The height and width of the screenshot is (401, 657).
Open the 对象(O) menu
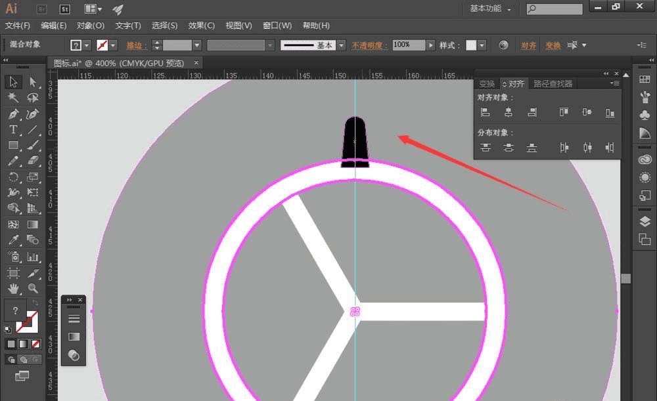[x=91, y=26]
